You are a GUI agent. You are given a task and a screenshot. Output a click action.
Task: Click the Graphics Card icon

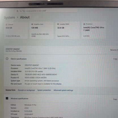(32, 24)
